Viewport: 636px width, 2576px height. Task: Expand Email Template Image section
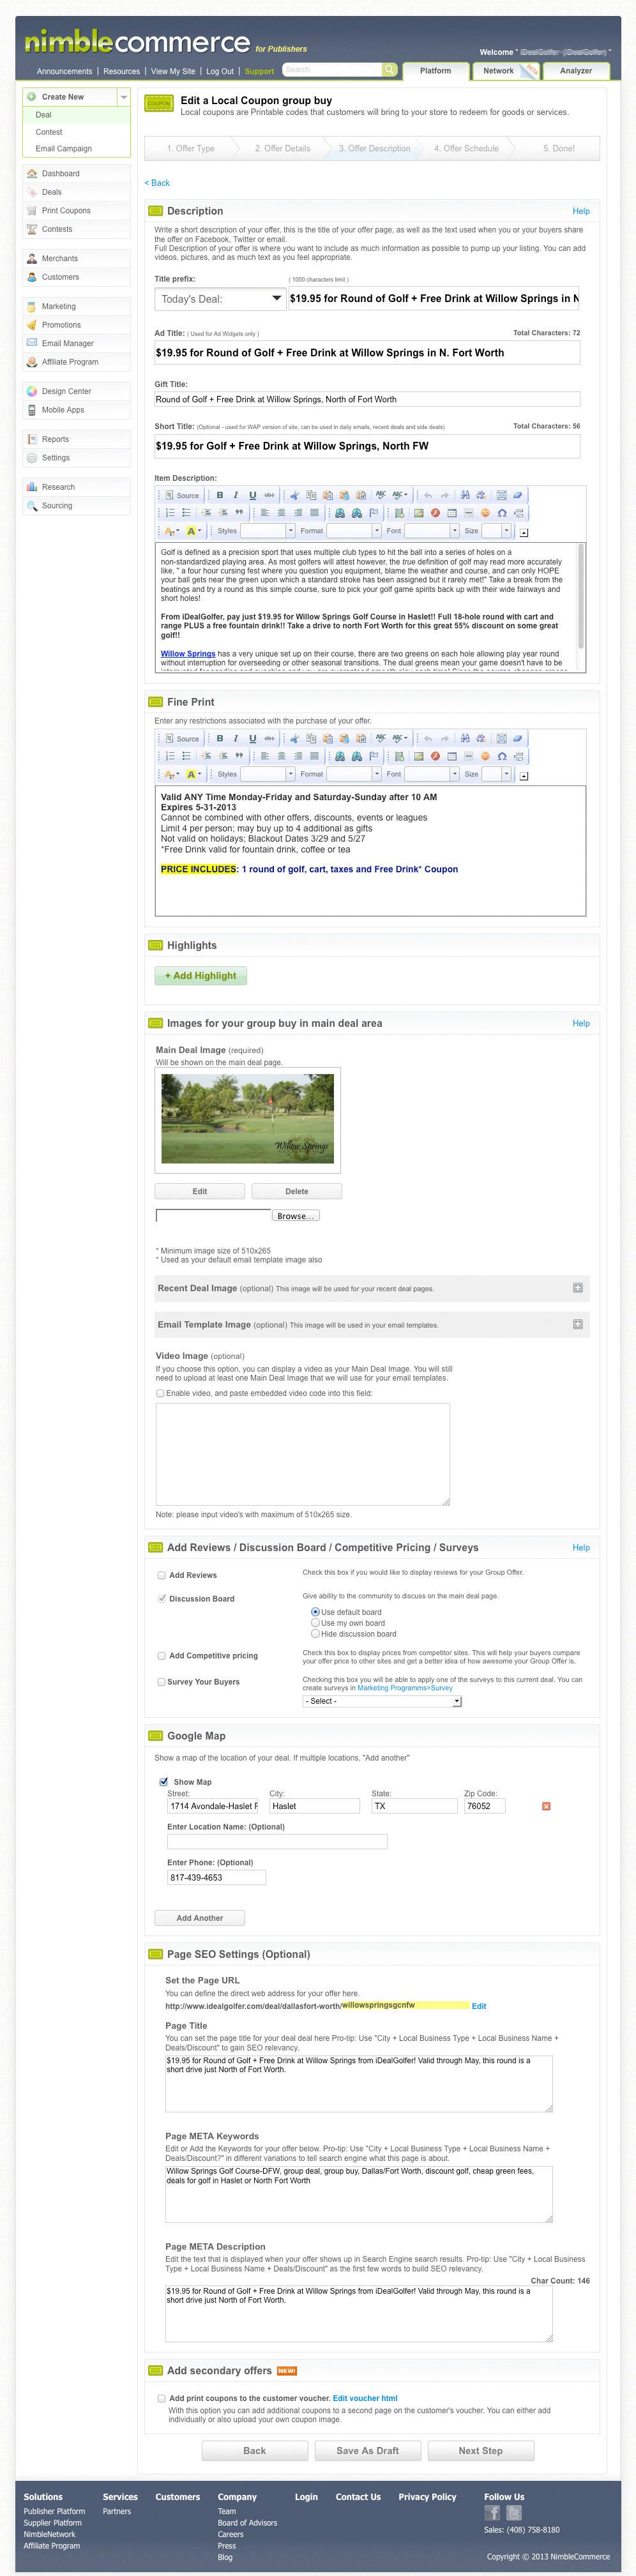point(577,1324)
